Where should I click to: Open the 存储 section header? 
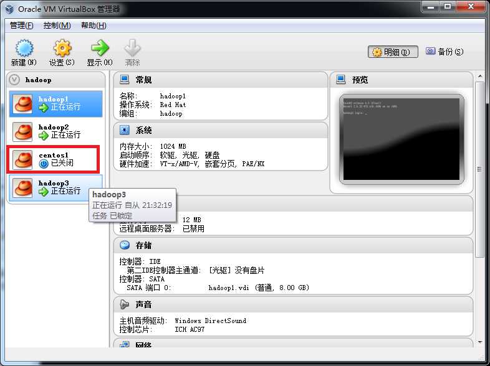293,246
